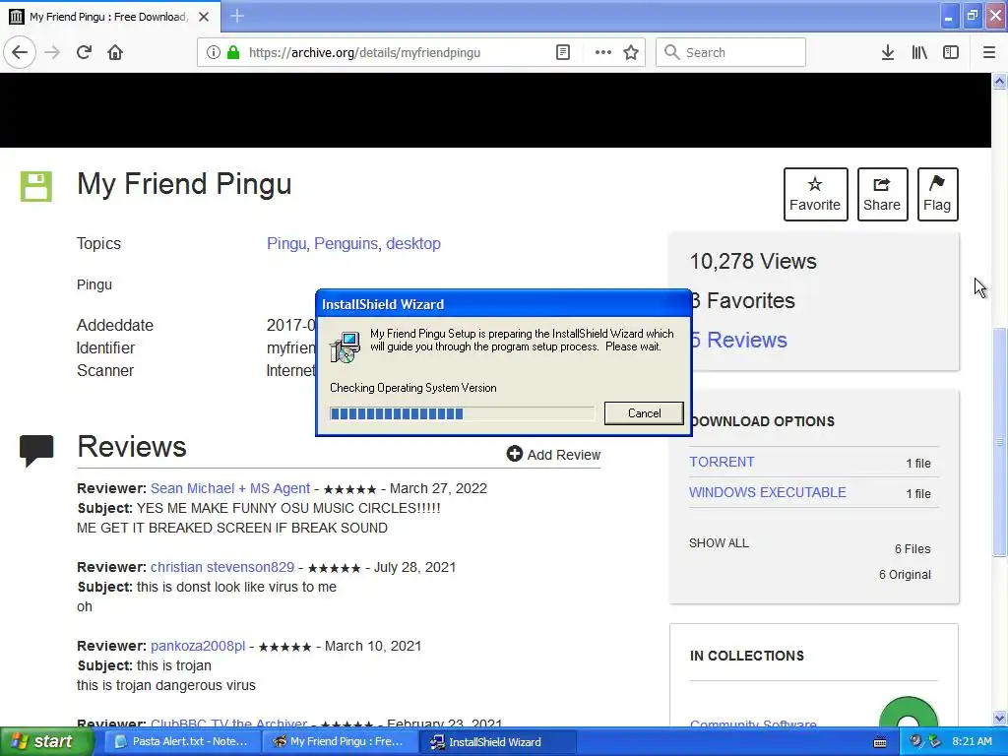Switch to My Friend Pingu Firefox taskbar item
This screenshot has width=1008, height=756.
point(340,742)
